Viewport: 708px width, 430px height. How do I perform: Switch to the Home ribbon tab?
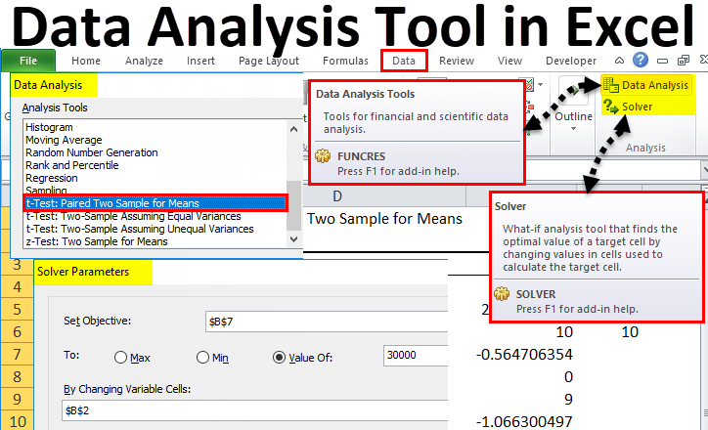pyautogui.click(x=86, y=61)
